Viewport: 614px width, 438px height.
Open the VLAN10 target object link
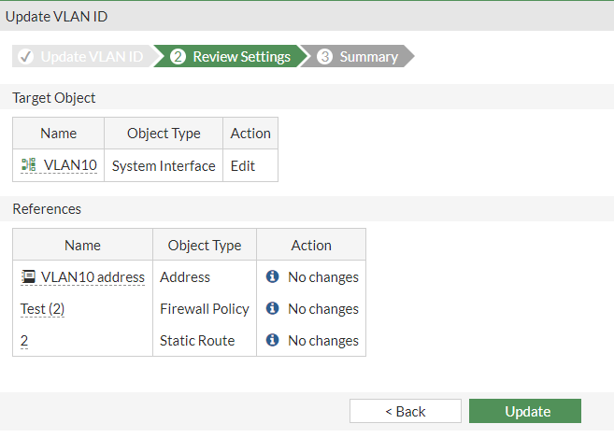coord(70,165)
